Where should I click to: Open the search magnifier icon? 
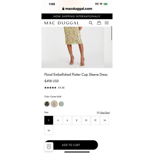(91, 23)
